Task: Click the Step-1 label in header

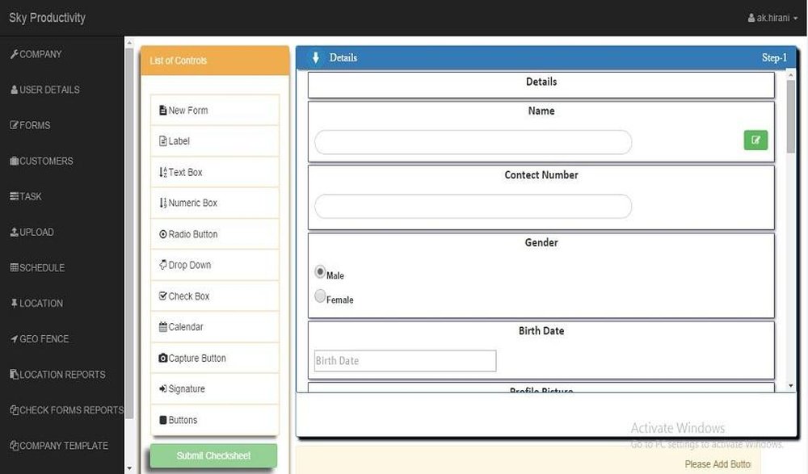Action: 774,57
